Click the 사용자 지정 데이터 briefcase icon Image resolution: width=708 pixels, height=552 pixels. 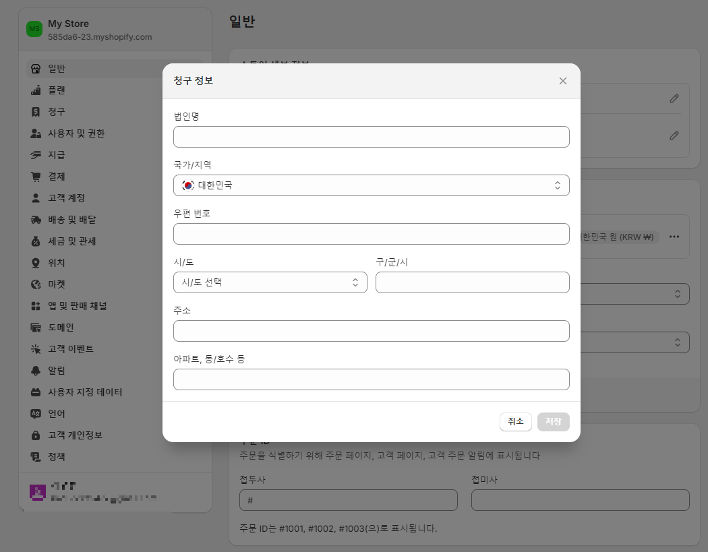click(x=36, y=392)
